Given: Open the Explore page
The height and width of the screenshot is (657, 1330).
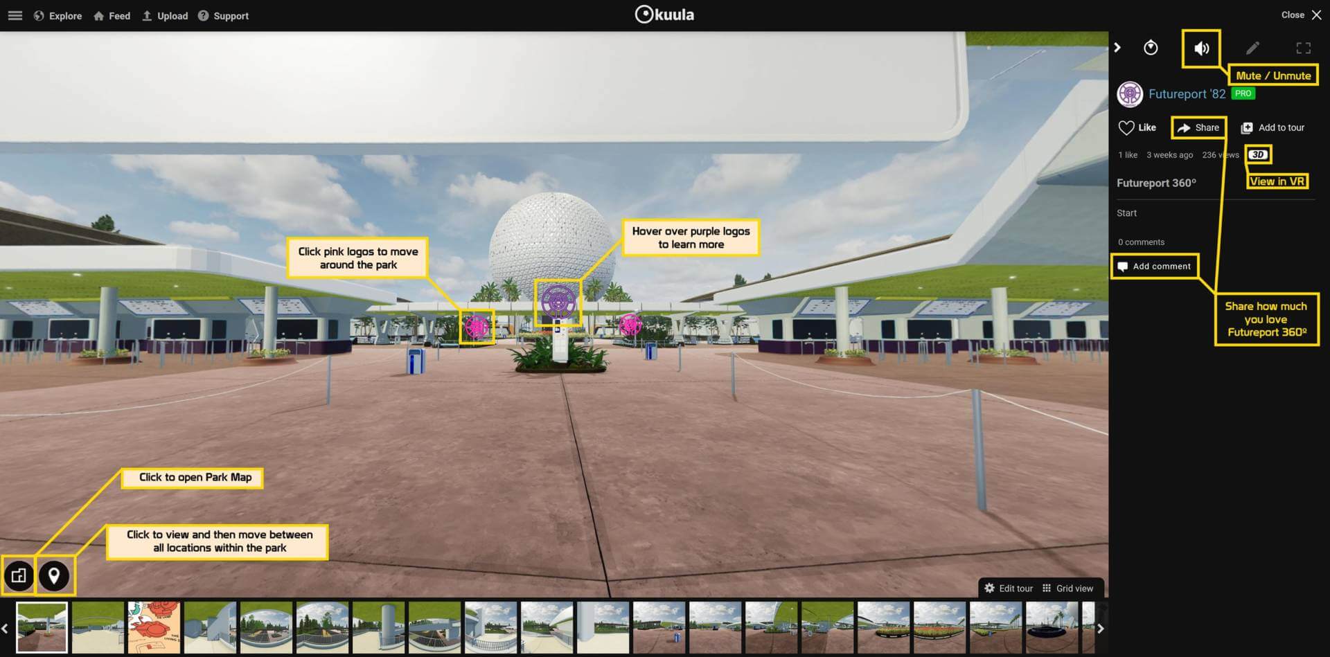Looking at the screenshot, I should (x=57, y=15).
